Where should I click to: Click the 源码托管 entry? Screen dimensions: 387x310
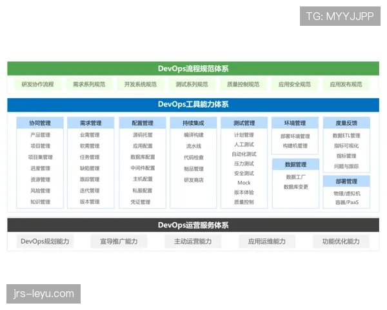click(143, 135)
